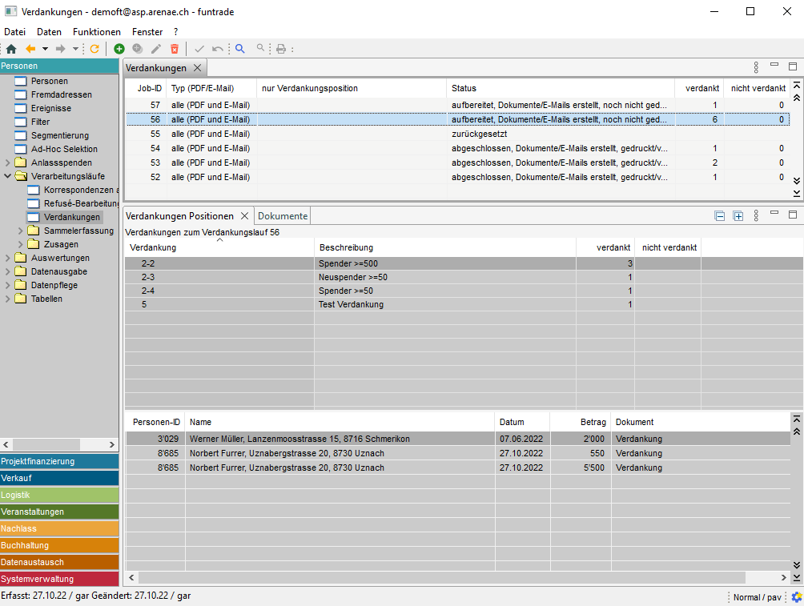Open the Funktionen menu

tap(96, 32)
